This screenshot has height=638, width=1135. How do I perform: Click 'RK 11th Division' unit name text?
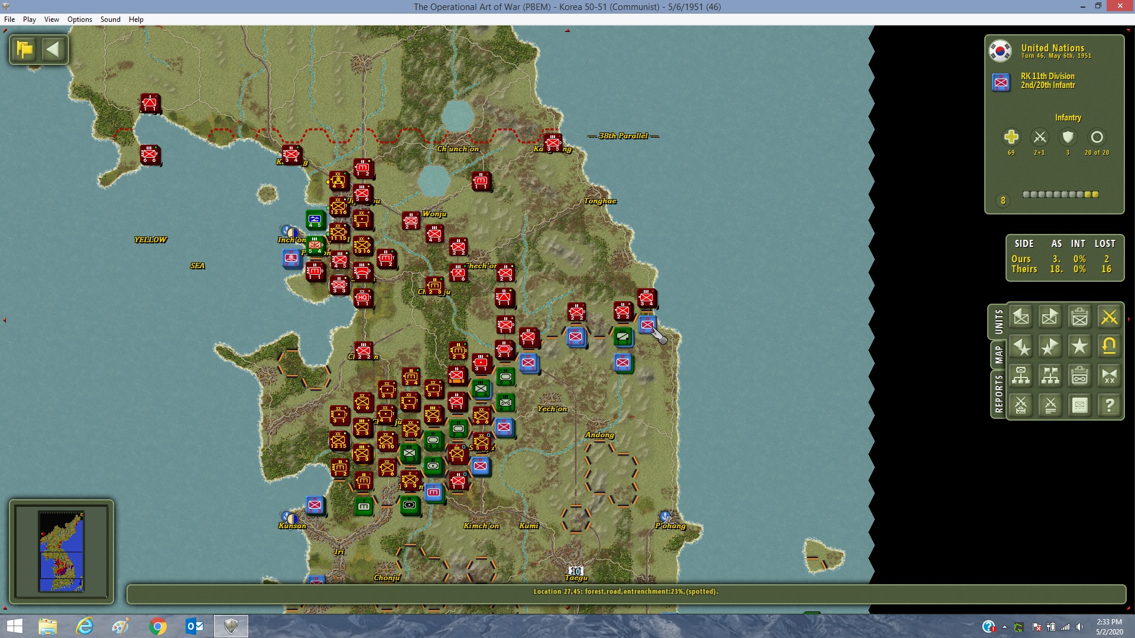tap(1048, 76)
